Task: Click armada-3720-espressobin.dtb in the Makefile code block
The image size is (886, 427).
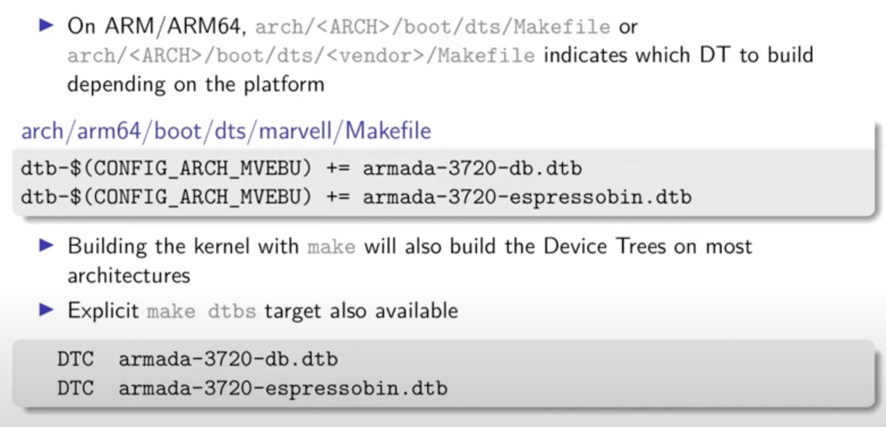Action: [x=527, y=197]
